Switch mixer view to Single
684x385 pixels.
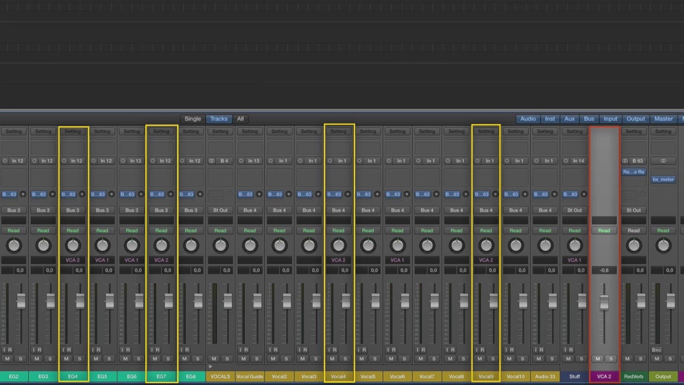pos(193,119)
